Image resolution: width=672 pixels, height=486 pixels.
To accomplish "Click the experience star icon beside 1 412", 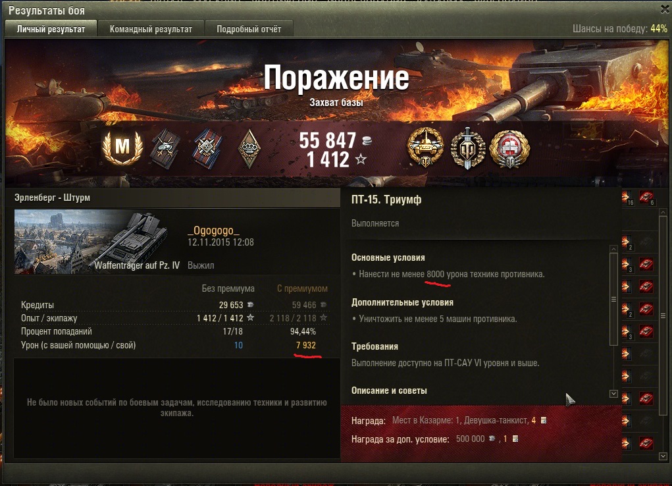I will [x=361, y=159].
